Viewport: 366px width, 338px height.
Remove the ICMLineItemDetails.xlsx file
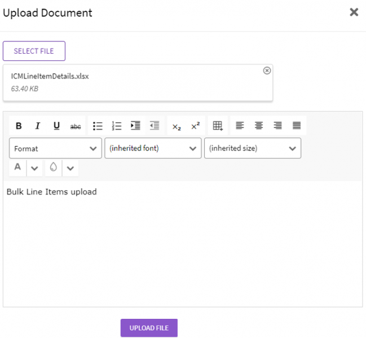pyautogui.click(x=267, y=71)
